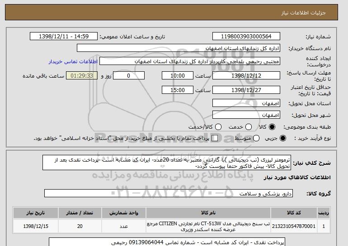Open the اطلاعات تماس خریدار link
This screenshot has height=246, width=348.
[73, 61]
